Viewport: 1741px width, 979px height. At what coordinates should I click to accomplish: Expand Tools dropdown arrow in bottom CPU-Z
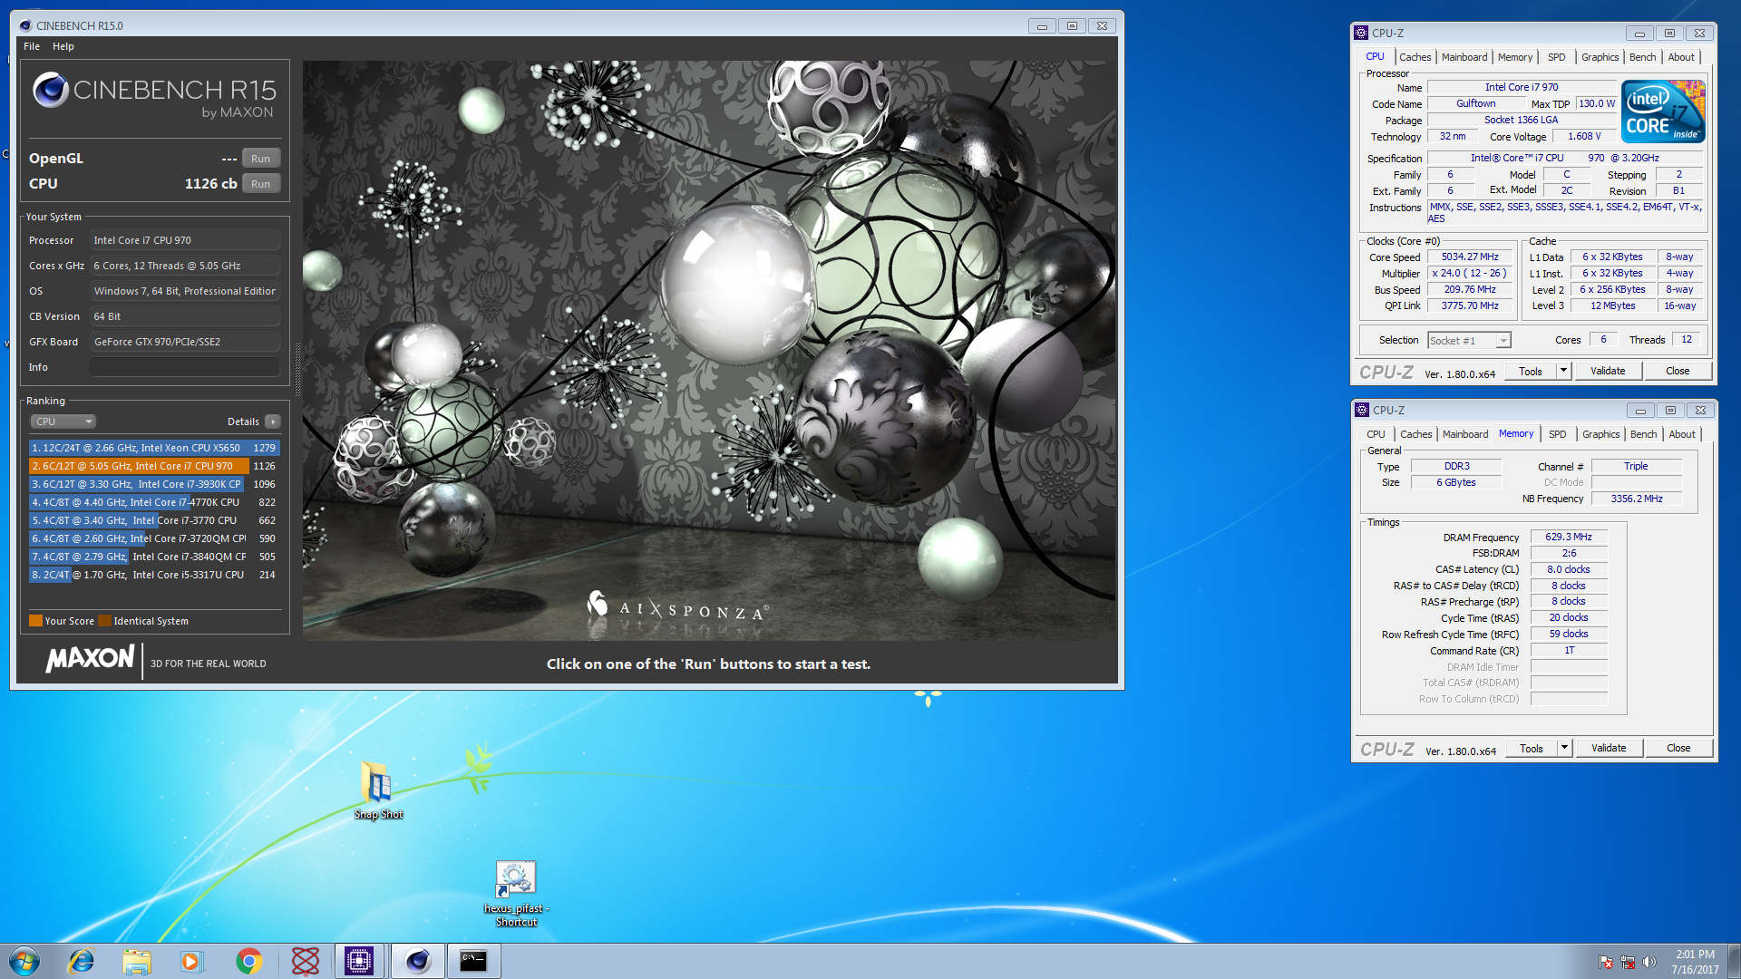click(x=1564, y=748)
